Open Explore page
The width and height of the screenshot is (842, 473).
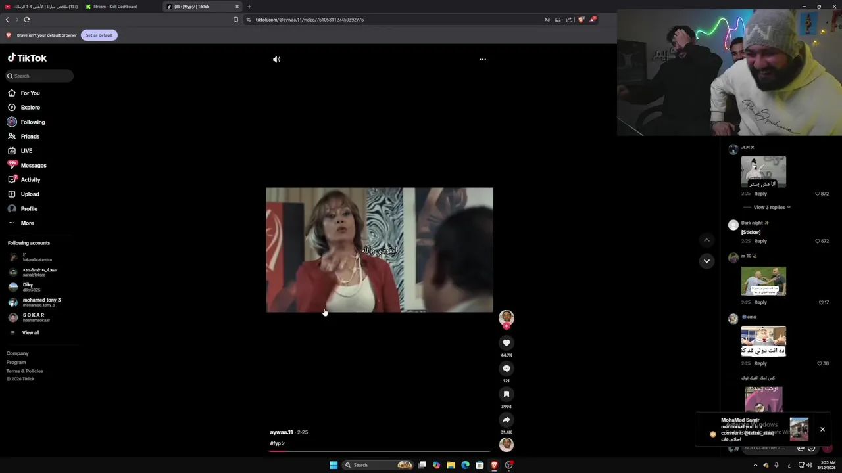[30, 108]
